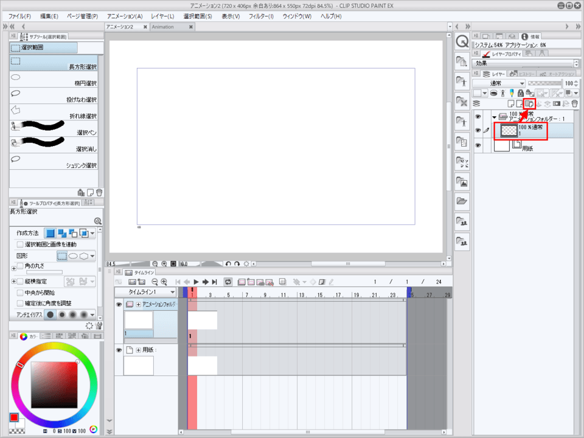
Task: Click the new layer folder icon in layer panel
Action: pyautogui.click(x=529, y=103)
